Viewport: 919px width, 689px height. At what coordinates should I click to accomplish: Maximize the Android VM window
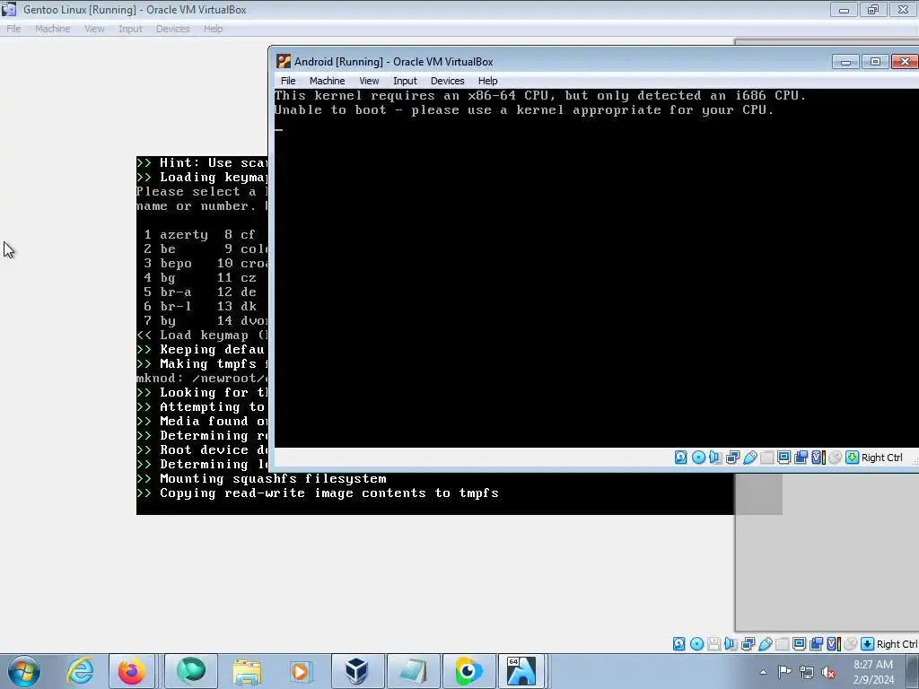tap(875, 62)
